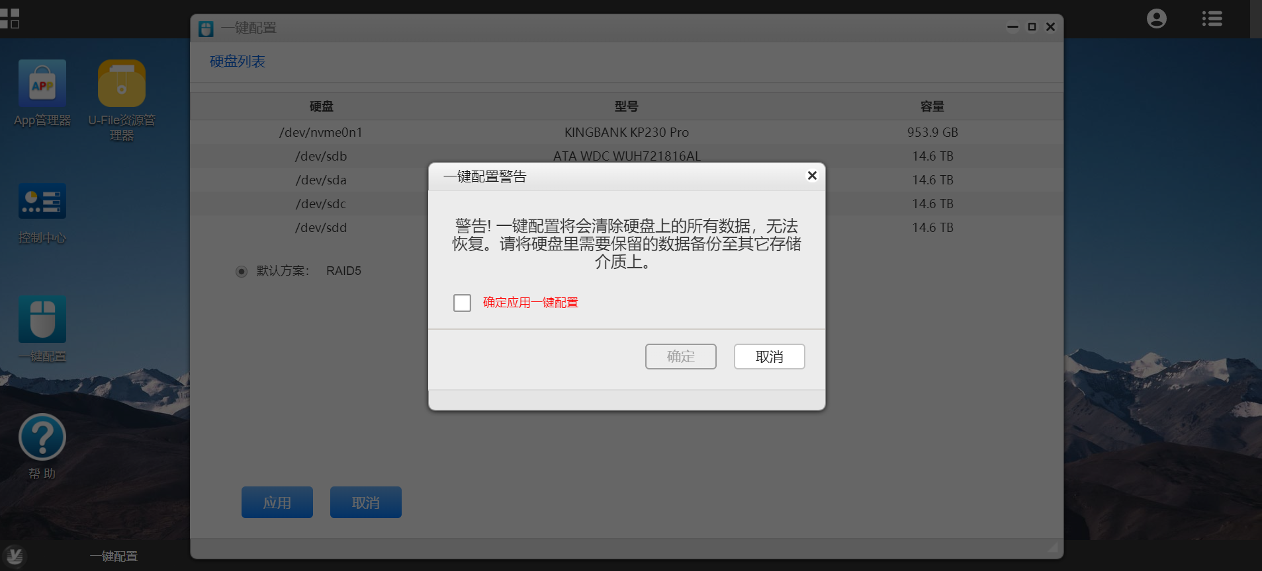Click the 取消 button in warning dialog
This screenshot has width=1262, height=571.
coord(769,356)
